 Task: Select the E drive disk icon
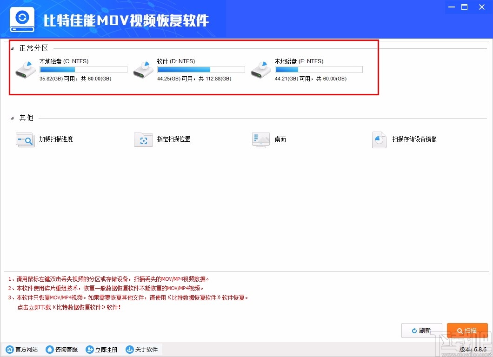coord(260,69)
